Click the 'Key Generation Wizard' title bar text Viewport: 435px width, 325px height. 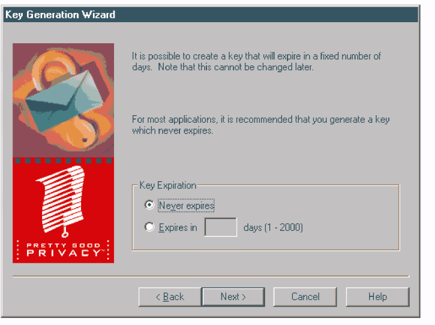60,15
